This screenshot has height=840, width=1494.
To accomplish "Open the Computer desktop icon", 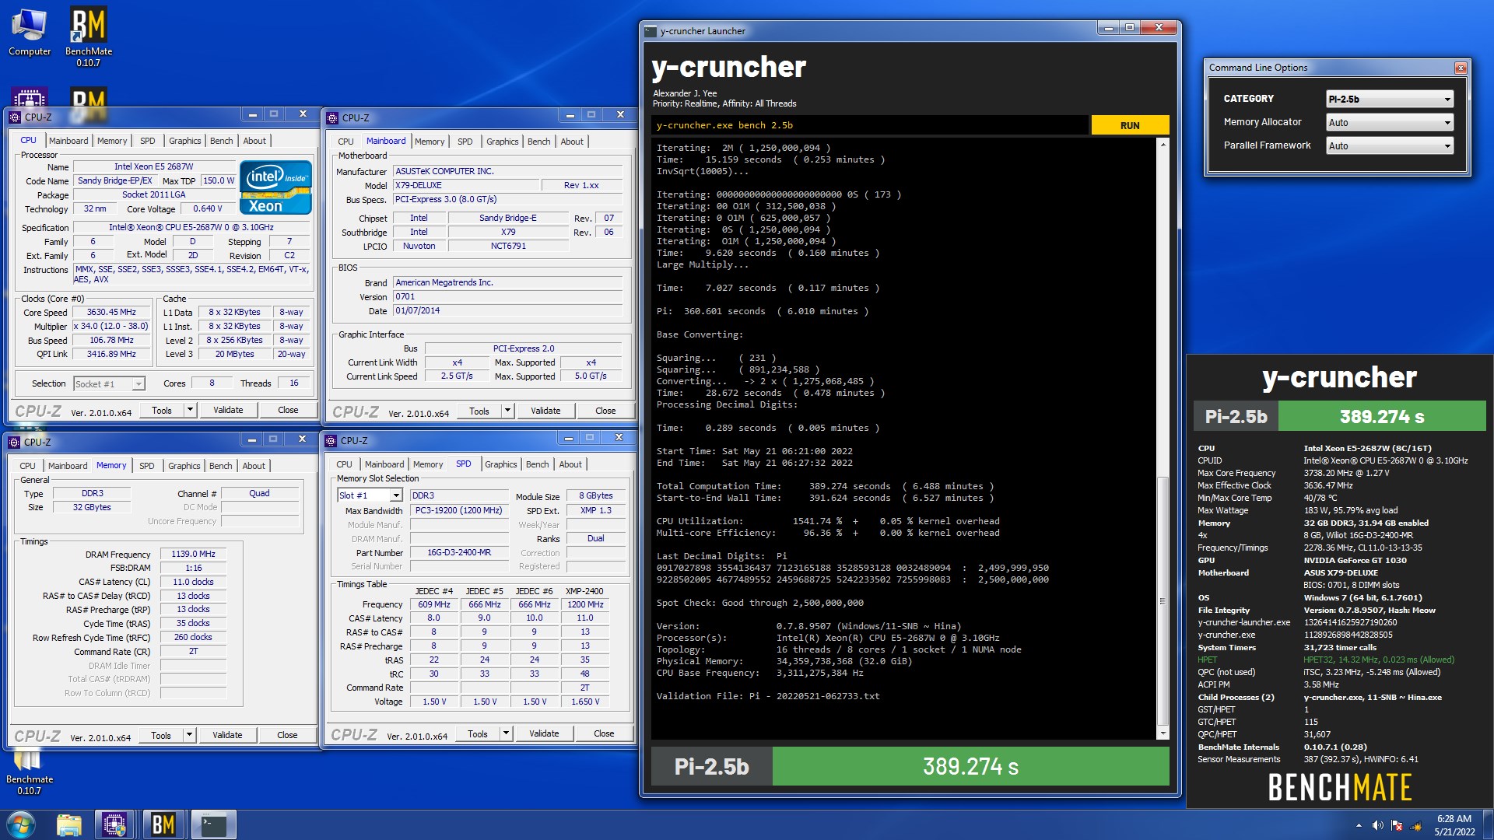I will click(30, 31).
